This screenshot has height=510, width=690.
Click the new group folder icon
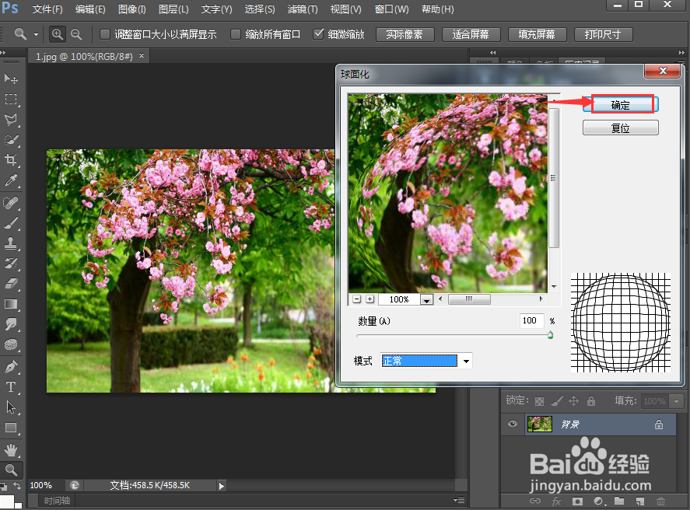click(619, 501)
